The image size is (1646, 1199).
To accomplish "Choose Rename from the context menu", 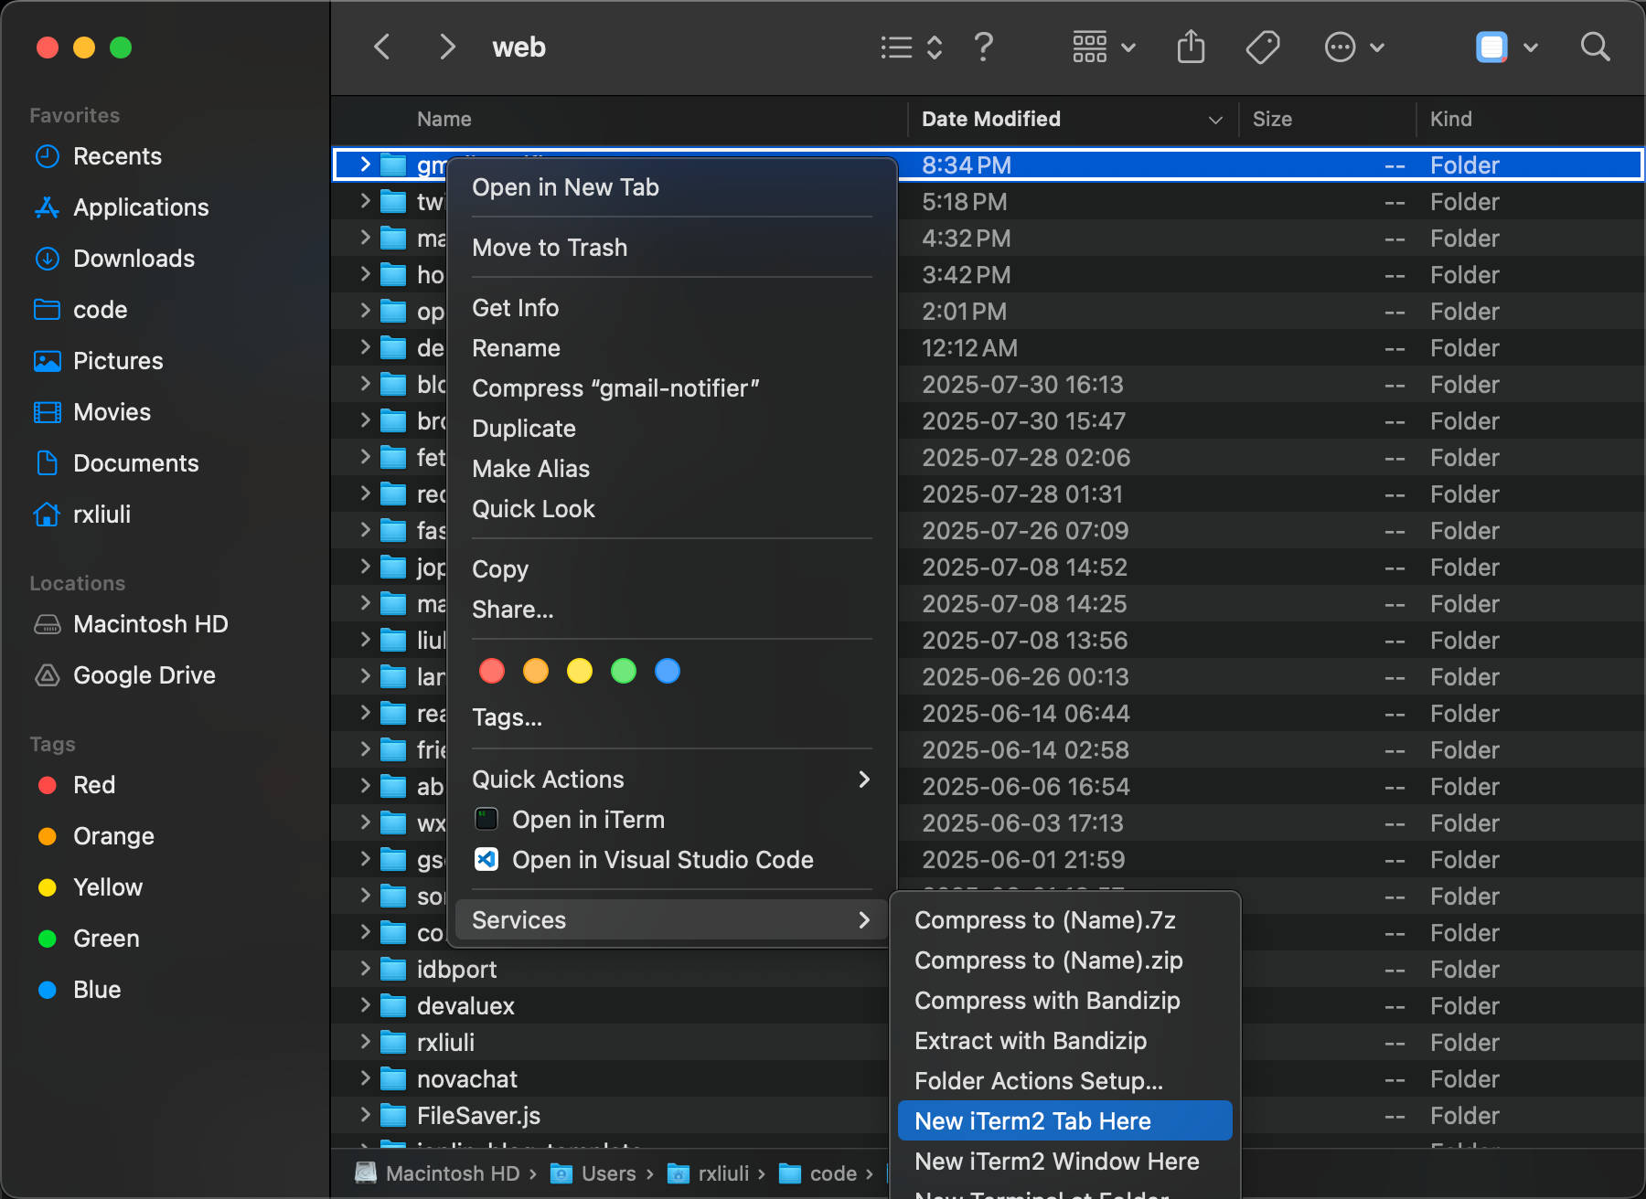I will (671, 348).
